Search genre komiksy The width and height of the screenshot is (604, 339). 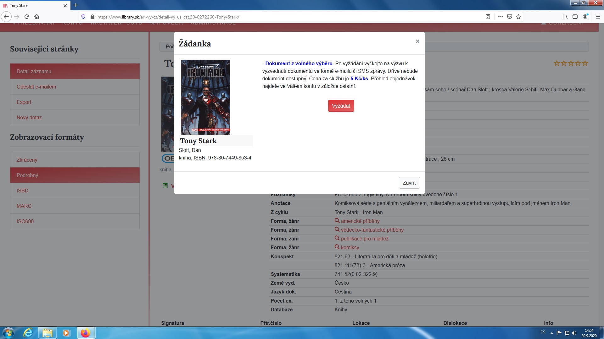(350, 247)
